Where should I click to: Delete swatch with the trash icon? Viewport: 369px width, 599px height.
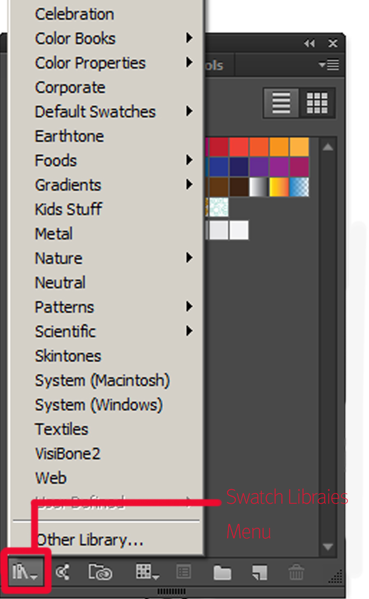click(296, 573)
